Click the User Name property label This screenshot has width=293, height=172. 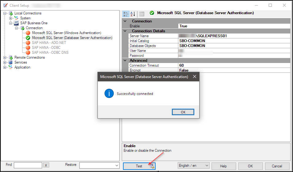[x=138, y=51]
